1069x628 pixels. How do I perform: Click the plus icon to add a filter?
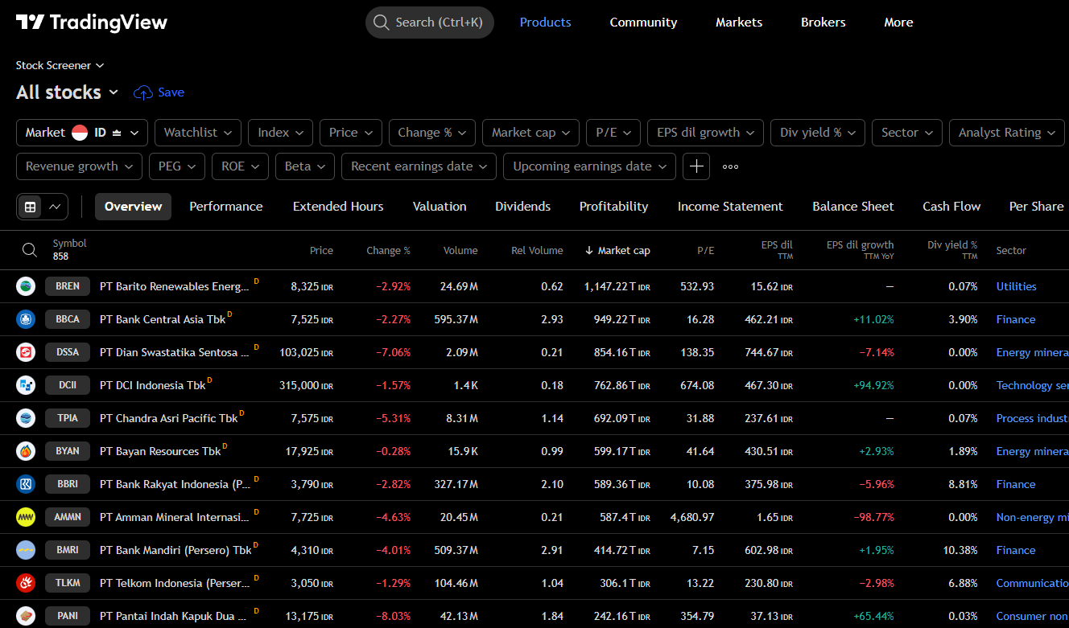tap(695, 166)
